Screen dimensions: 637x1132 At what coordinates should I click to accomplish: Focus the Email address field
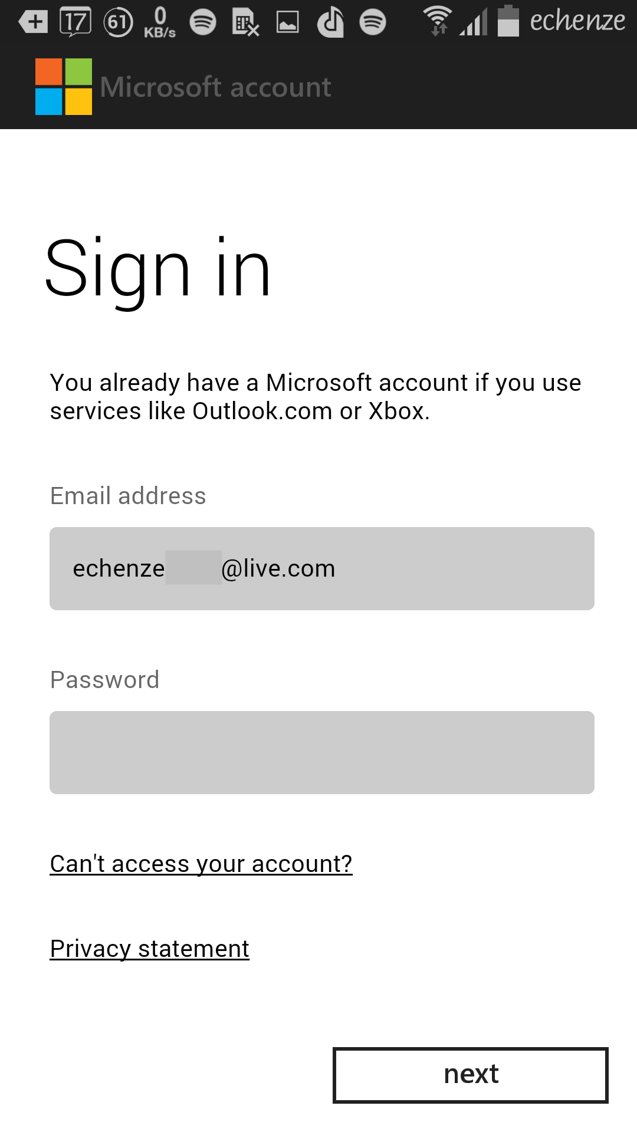322,568
